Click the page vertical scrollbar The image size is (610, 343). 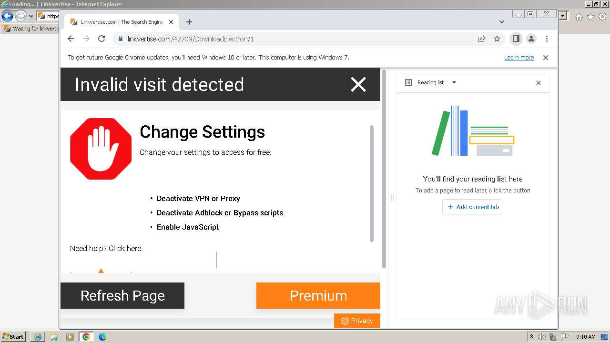pyautogui.click(x=384, y=169)
